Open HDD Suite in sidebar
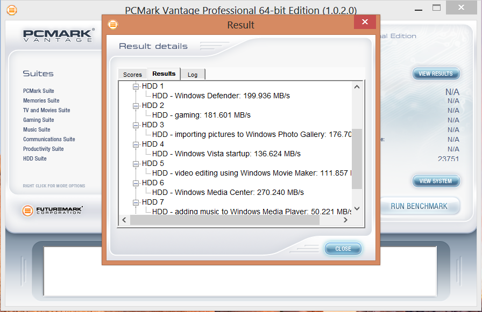 click(35, 158)
